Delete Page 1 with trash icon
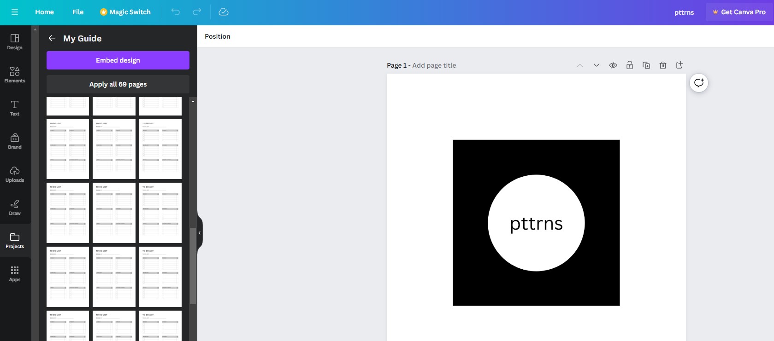The height and width of the screenshot is (341, 774). pyautogui.click(x=663, y=65)
